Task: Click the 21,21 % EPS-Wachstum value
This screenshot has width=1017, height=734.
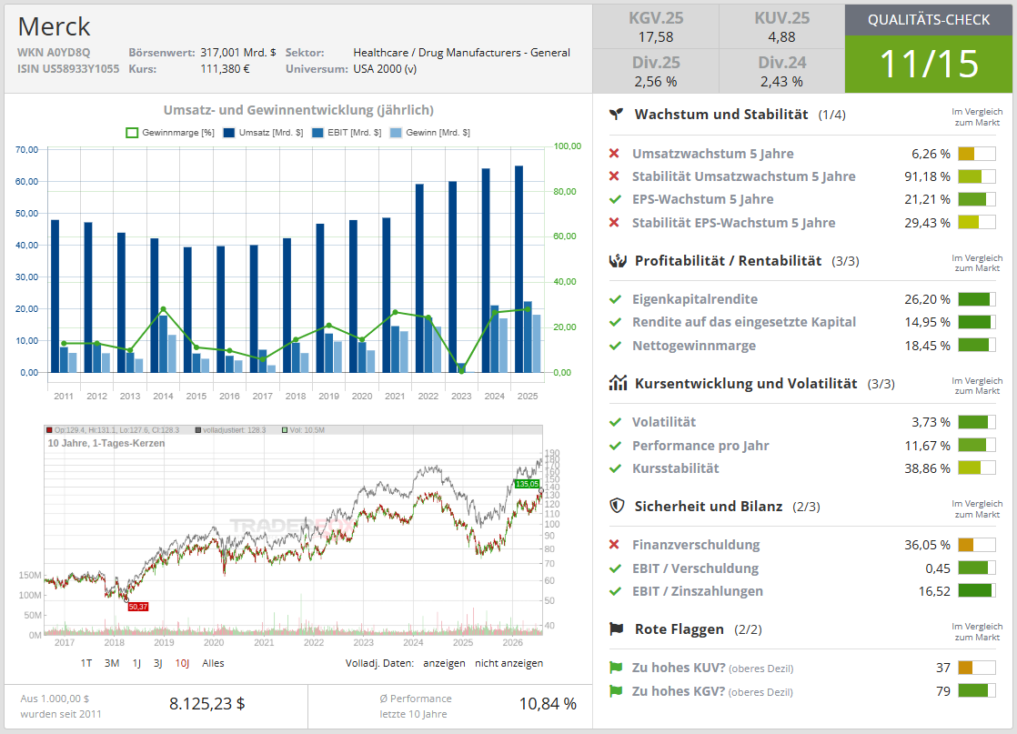Action: [x=927, y=199]
